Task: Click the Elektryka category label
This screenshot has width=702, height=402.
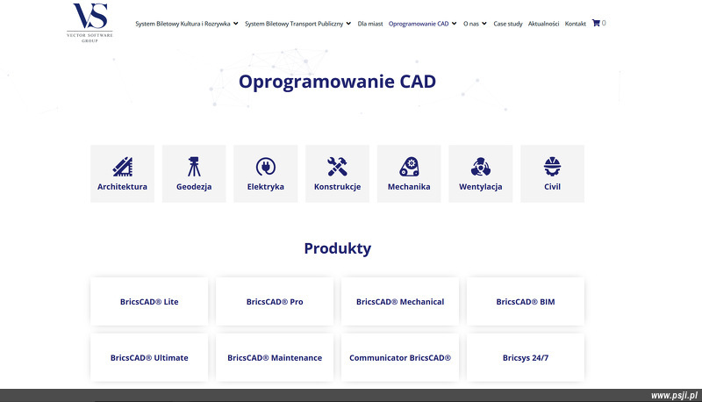Action: tap(266, 187)
